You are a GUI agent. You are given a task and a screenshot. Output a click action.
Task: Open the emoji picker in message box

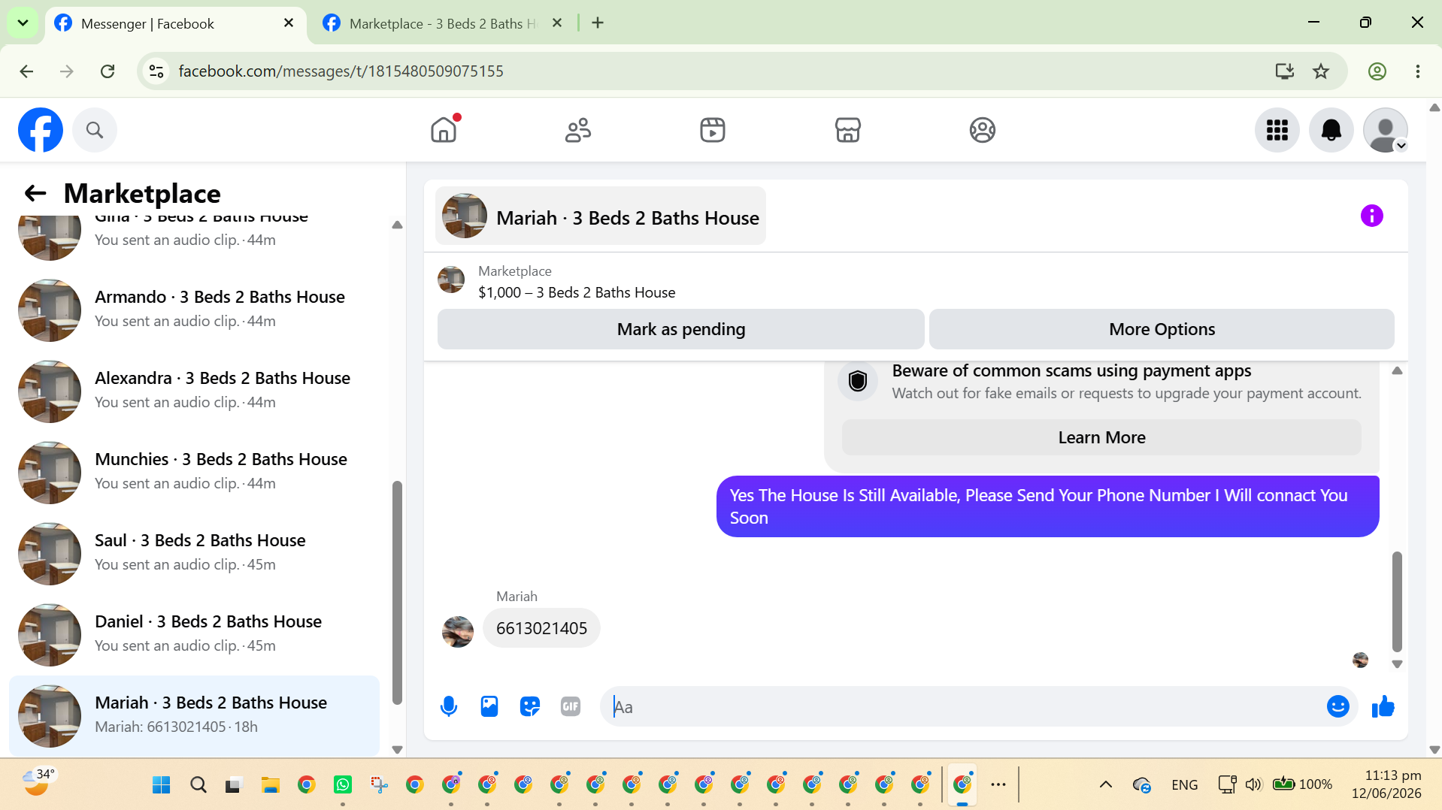tap(1338, 706)
